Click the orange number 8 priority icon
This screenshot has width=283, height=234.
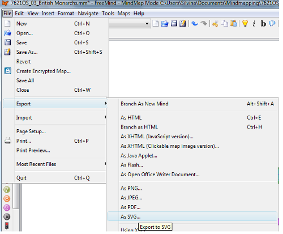pos(7,199)
